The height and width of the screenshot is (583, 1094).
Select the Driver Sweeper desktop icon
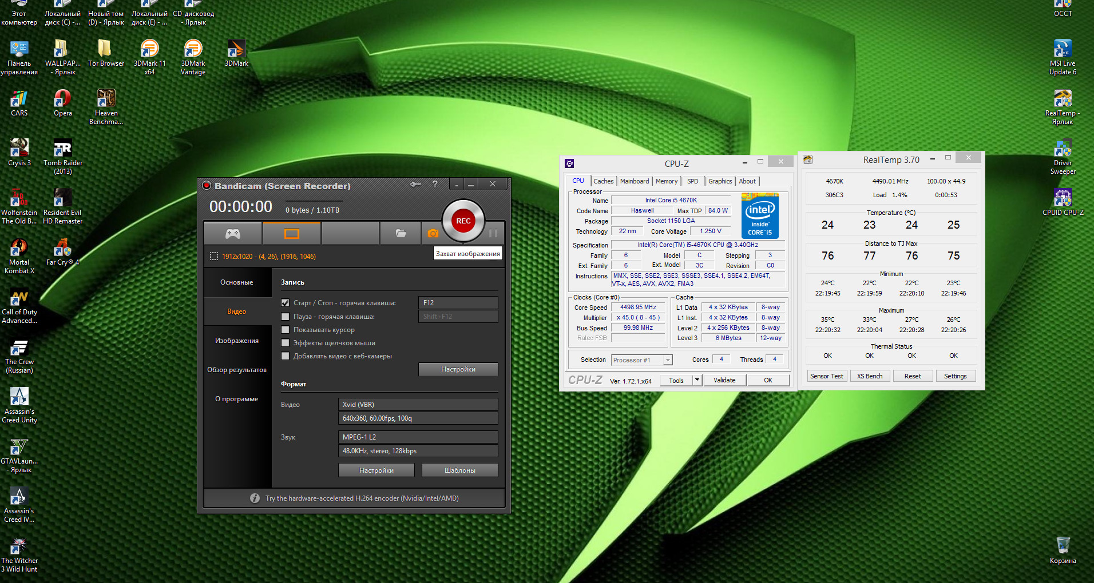[1063, 157]
